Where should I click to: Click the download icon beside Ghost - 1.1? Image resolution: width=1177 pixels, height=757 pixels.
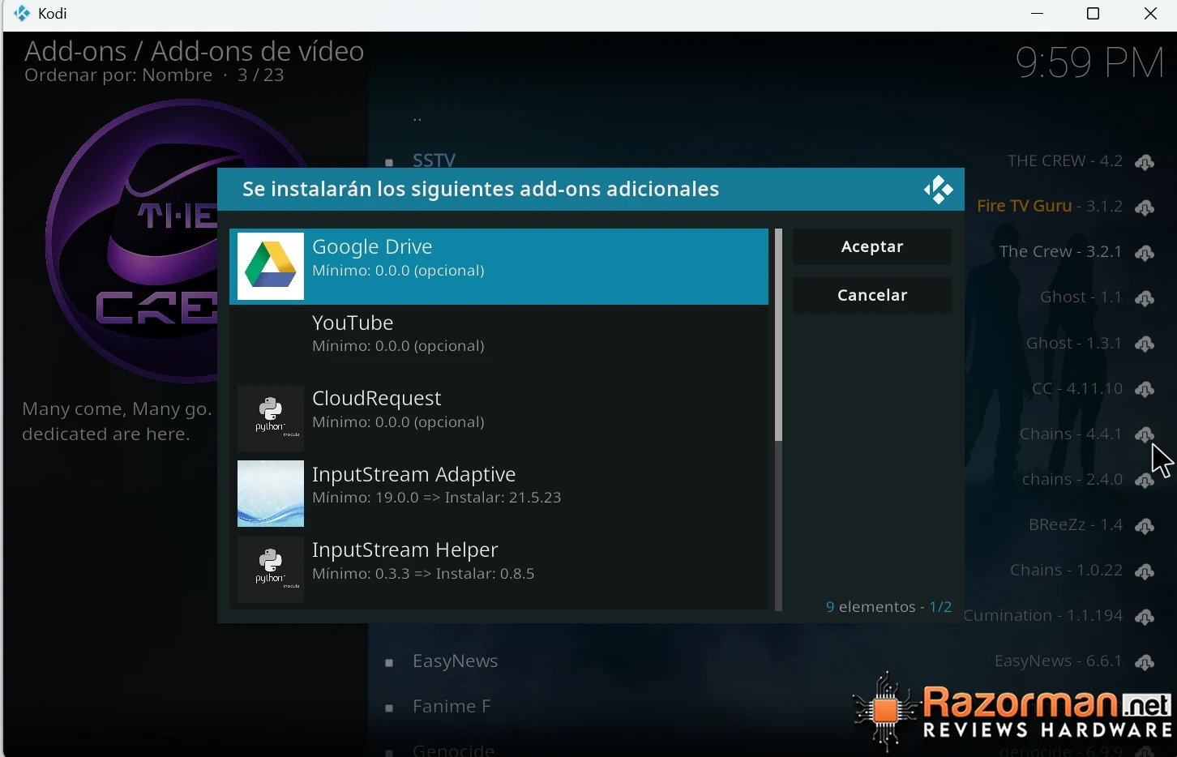(1145, 298)
